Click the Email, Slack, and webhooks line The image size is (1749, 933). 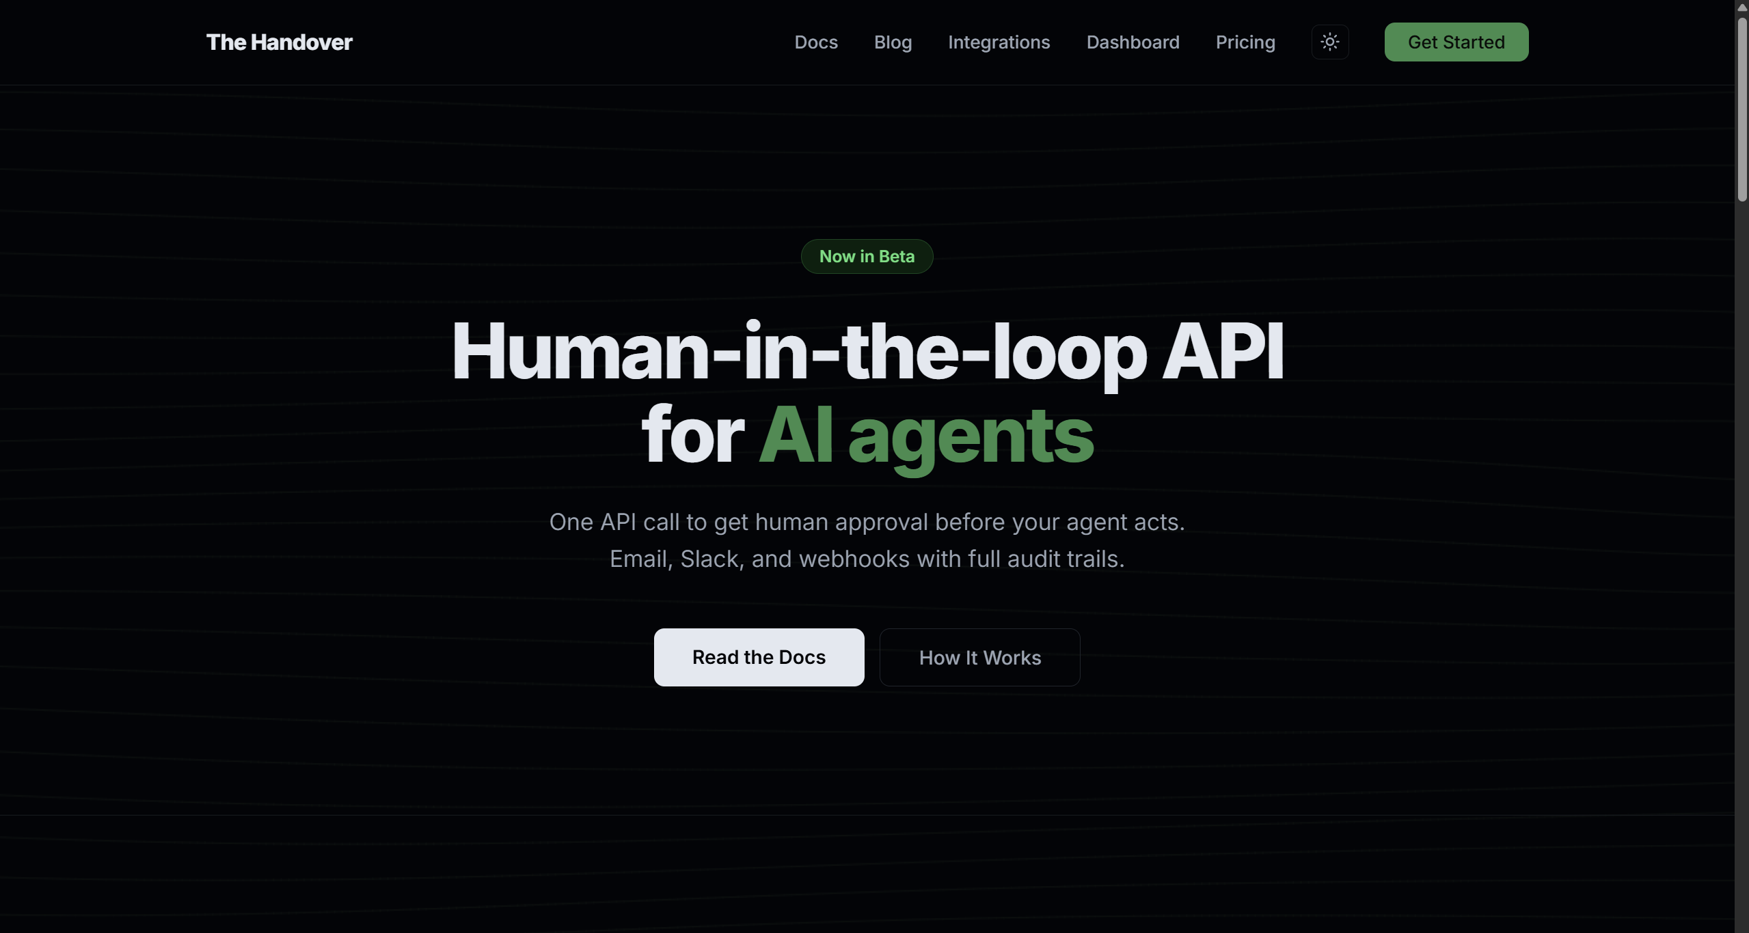click(x=867, y=559)
